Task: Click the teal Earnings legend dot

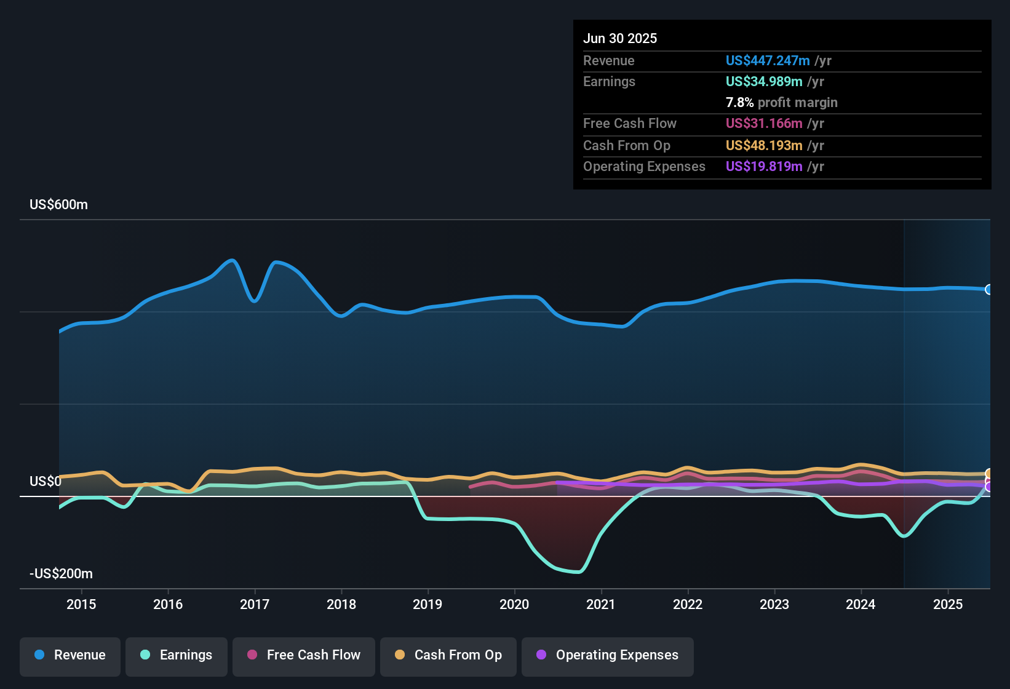Action: (145, 655)
